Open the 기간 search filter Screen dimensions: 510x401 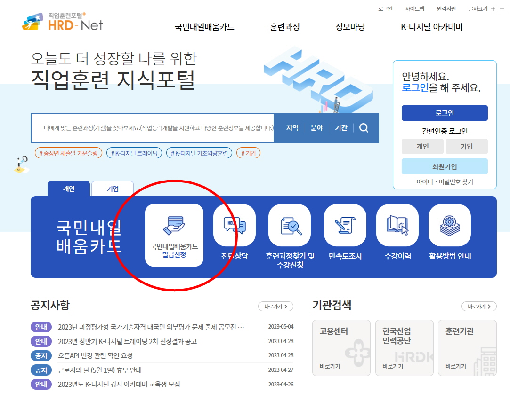(341, 128)
